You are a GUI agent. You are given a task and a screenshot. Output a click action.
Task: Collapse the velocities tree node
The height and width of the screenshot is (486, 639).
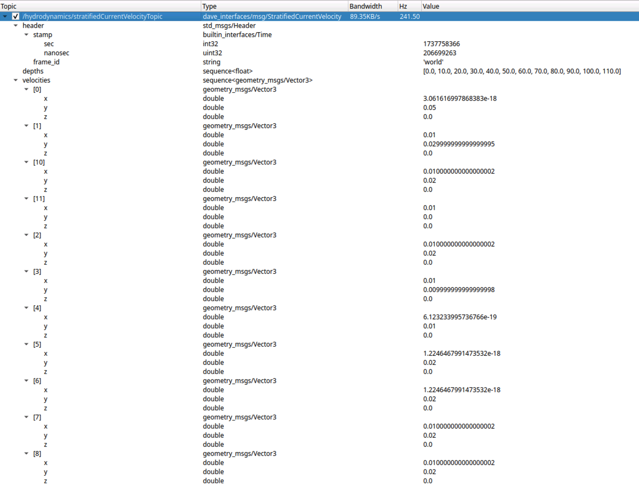pos(16,80)
